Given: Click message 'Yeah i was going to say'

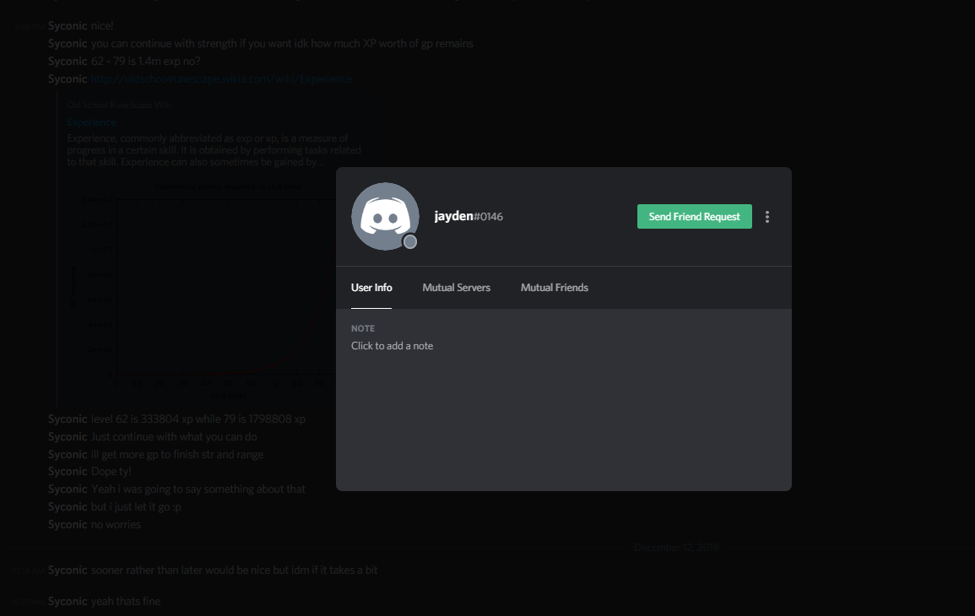Looking at the screenshot, I should 198,489.
